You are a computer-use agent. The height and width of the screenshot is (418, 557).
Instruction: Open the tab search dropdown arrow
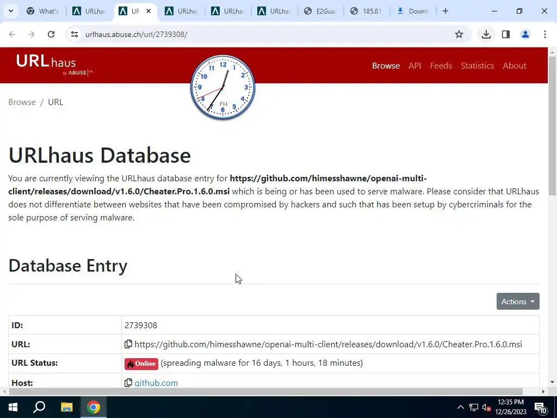[11, 11]
